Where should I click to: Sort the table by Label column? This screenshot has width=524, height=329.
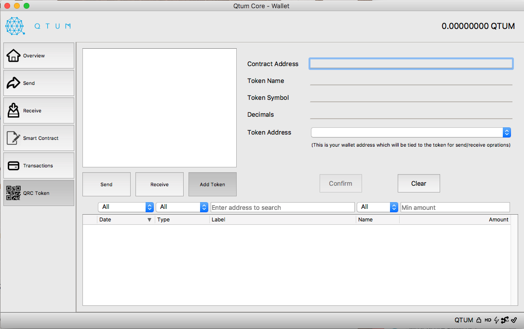[x=282, y=219]
